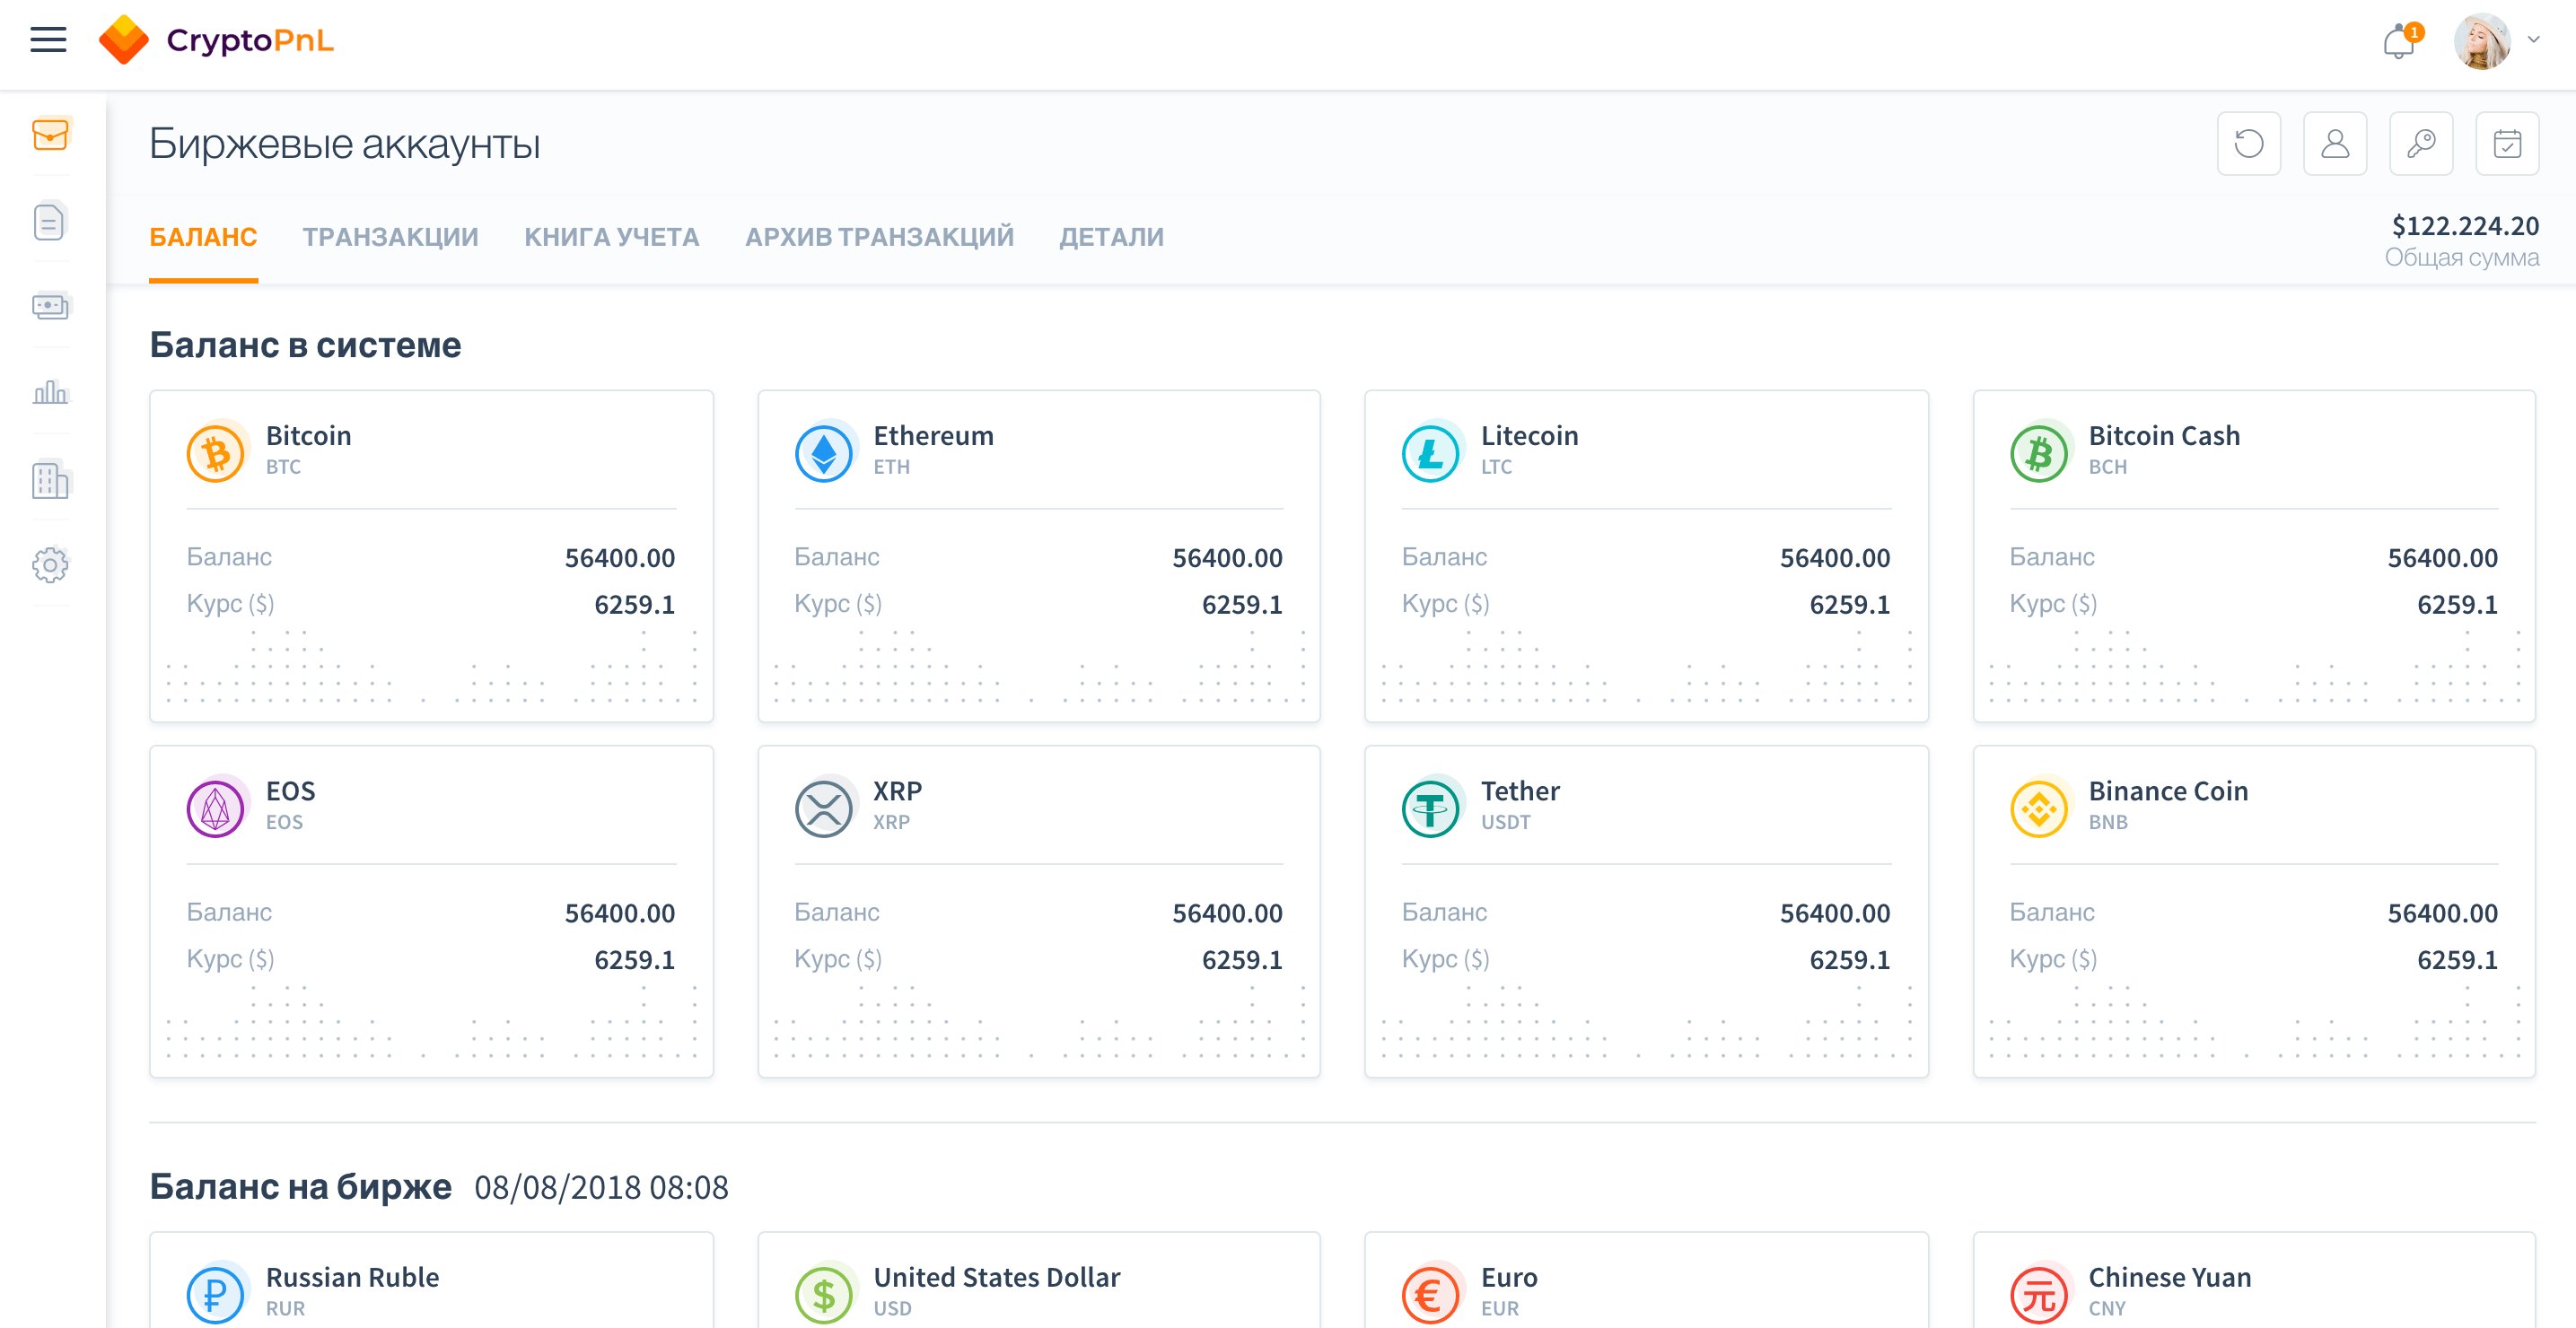Select the ДЕТАЛИ tab

[1112, 237]
